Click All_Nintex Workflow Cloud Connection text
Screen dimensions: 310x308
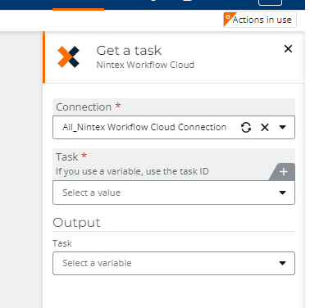coord(144,127)
